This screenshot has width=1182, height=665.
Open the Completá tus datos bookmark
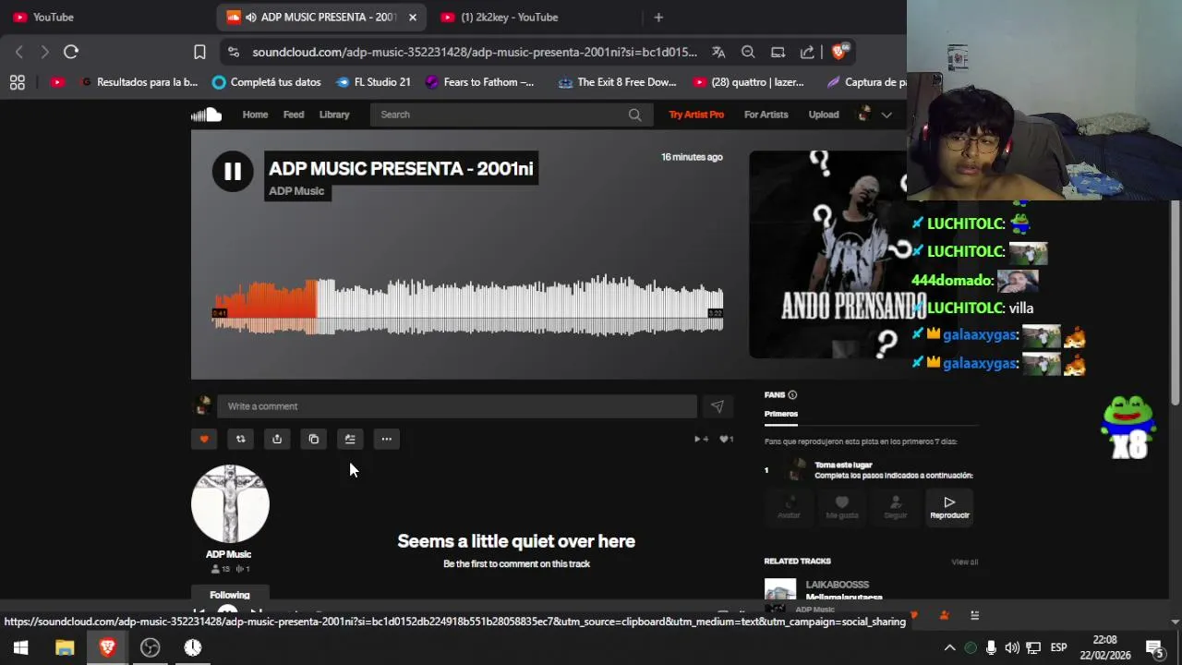pos(266,82)
